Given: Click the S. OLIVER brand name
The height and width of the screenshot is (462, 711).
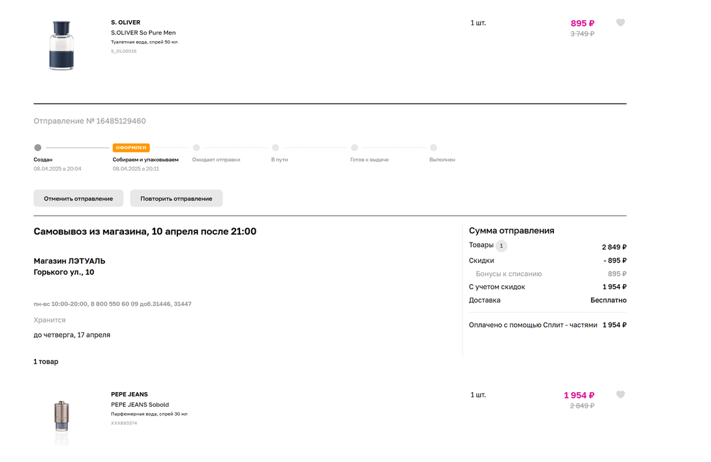Looking at the screenshot, I should pos(125,23).
